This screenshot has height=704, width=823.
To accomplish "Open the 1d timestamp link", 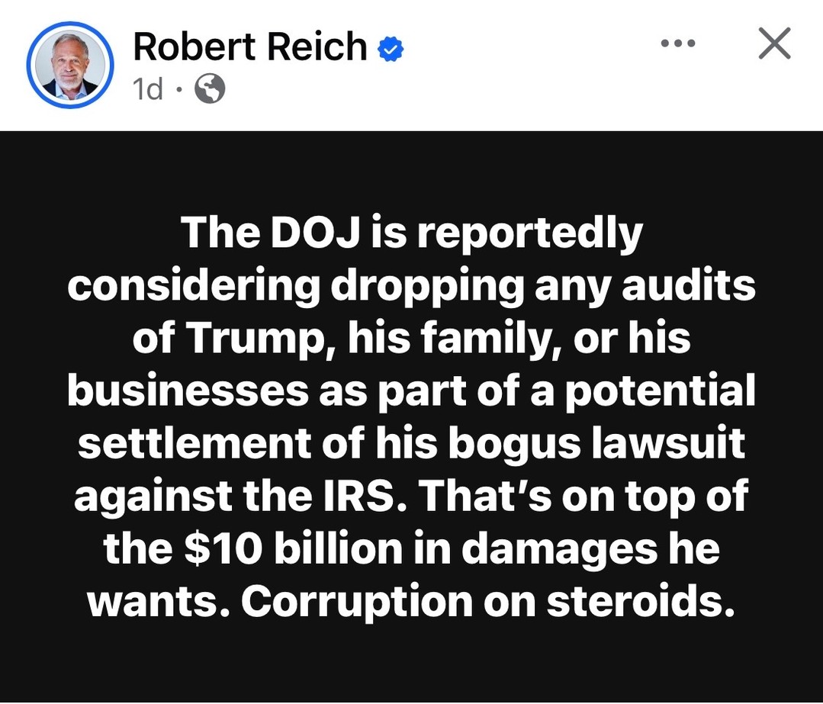I will 147,88.
